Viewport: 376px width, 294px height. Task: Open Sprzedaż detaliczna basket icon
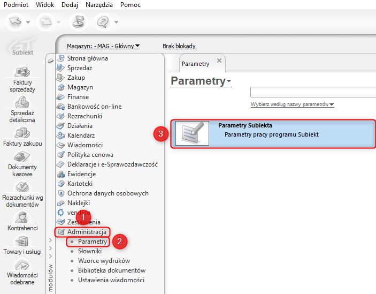(x=22, y=102)
